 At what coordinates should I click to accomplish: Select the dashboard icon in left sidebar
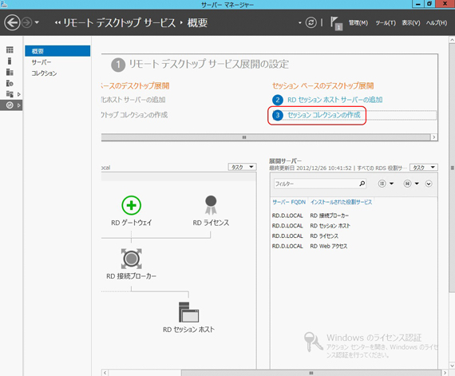[10, 50]
